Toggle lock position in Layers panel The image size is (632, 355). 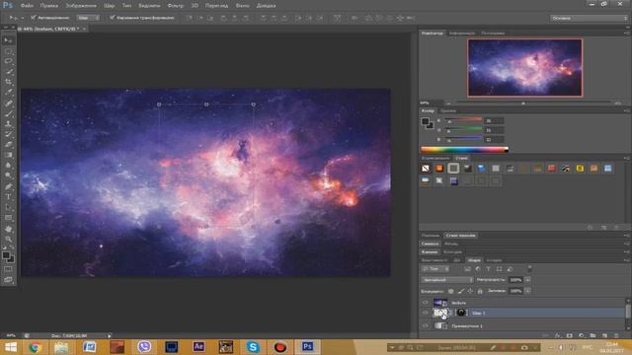[x=470, y=291]
